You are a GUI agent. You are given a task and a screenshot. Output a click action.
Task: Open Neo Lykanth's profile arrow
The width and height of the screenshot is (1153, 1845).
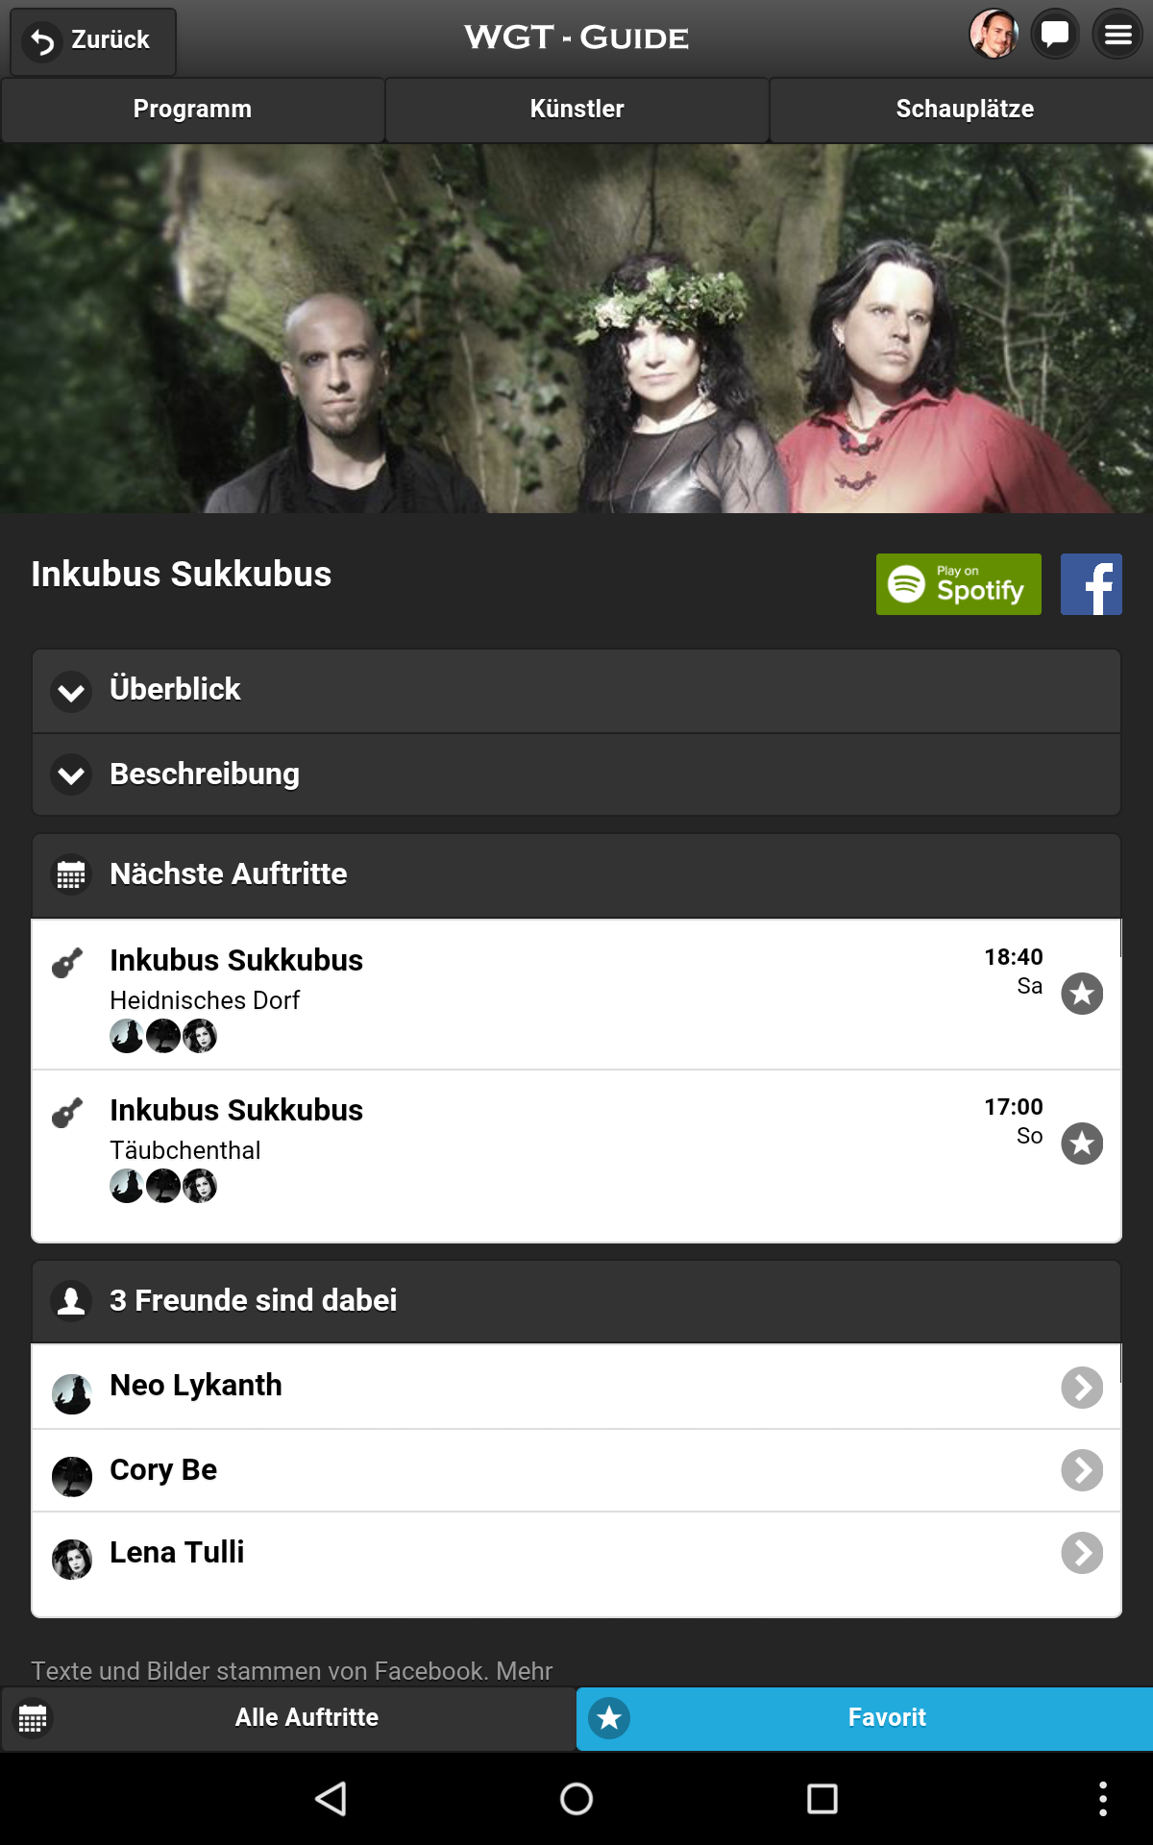point(1082,1388)
